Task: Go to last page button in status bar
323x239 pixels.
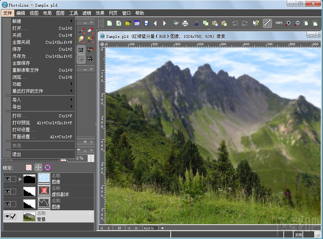Action: tap(136, 228)
